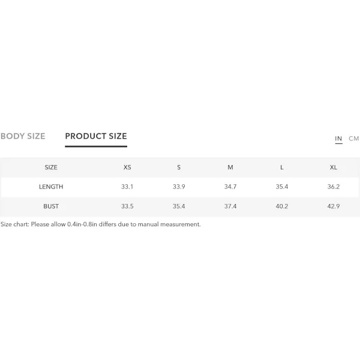The width and height of the screenshot is (360, 360).
Task: Select the PRODUCT SIZE tab
Action: click(x=96, y=136)
